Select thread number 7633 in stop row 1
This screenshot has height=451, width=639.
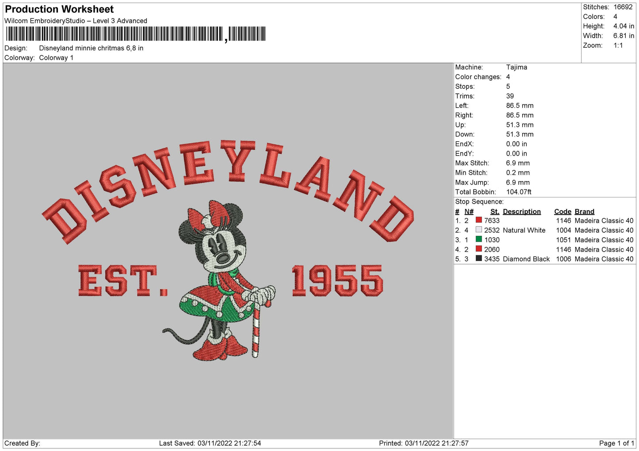coord(492,220)
